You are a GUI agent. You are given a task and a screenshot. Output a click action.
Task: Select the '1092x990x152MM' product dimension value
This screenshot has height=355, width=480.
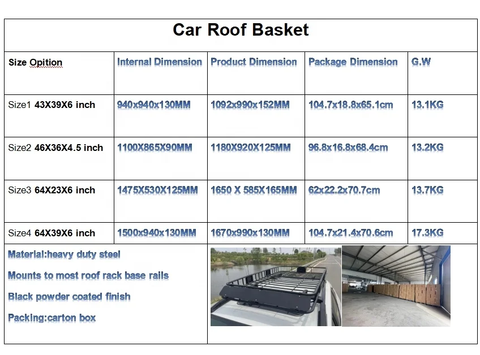point(250,105)
